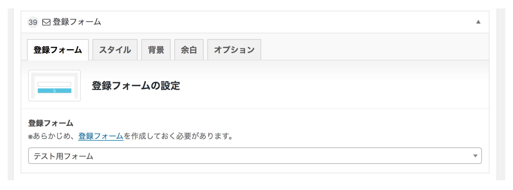This screenshot has width=513, height=190.
Task: Open the スタイル tab
Action: pos(115,50)
